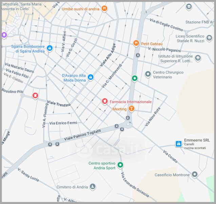216x204 pixels.
Task: Click the Centro Chirurgico Veterinario pin
Action: 148,74
